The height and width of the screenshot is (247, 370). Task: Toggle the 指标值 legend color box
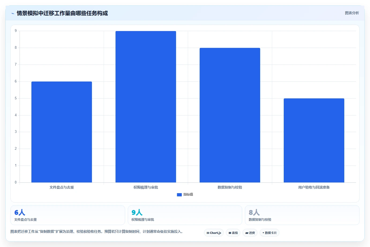click(179, 195)
